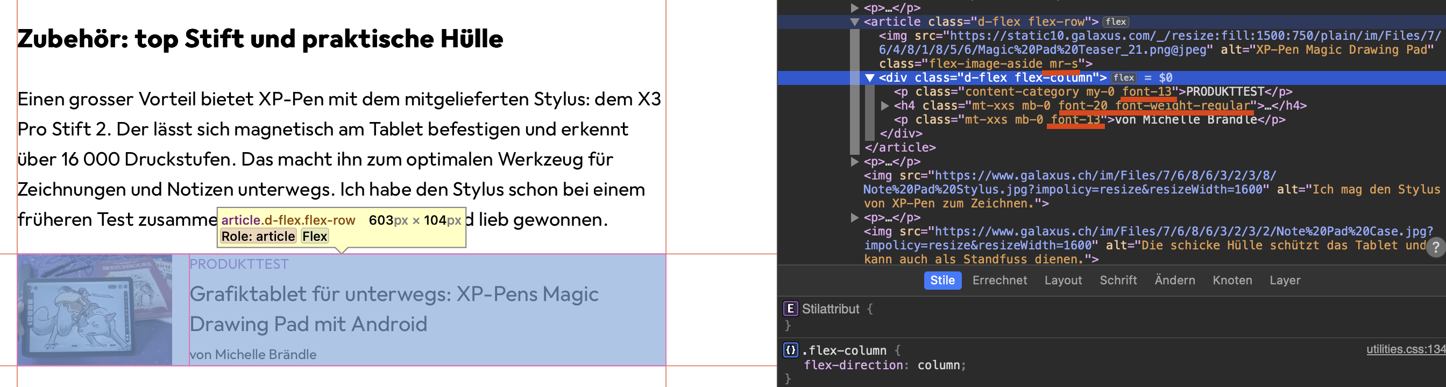Click the Stilattribut rule label
The height and width of the screenshot is (387, 1446).
click(x=830, y=309)
